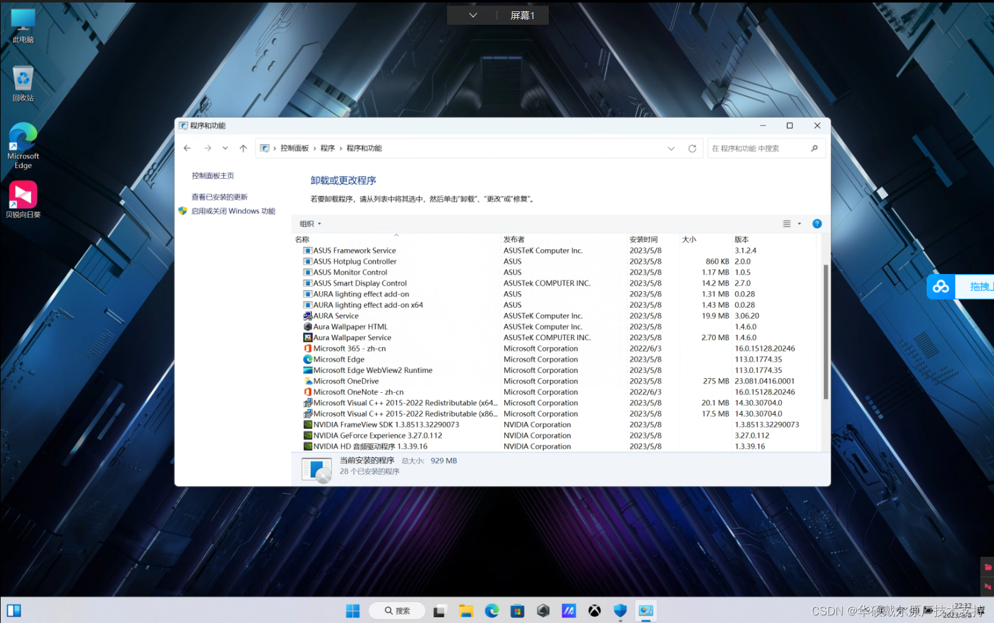
Task: Select NVIDIA HD 音频驱动程序 1.3.39.16 entry
Action: coord(370,447)
